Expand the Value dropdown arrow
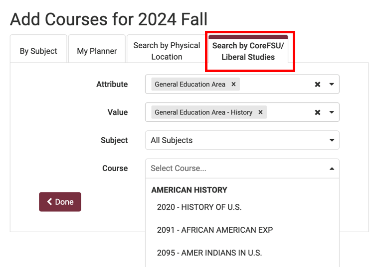The image size is (377, 269). 332,112
